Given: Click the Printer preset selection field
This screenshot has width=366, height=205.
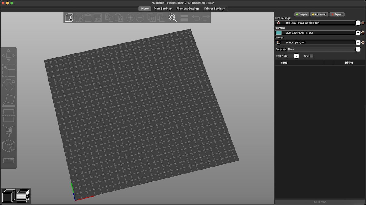Looking at the screenshot, I should click(315, 42).
